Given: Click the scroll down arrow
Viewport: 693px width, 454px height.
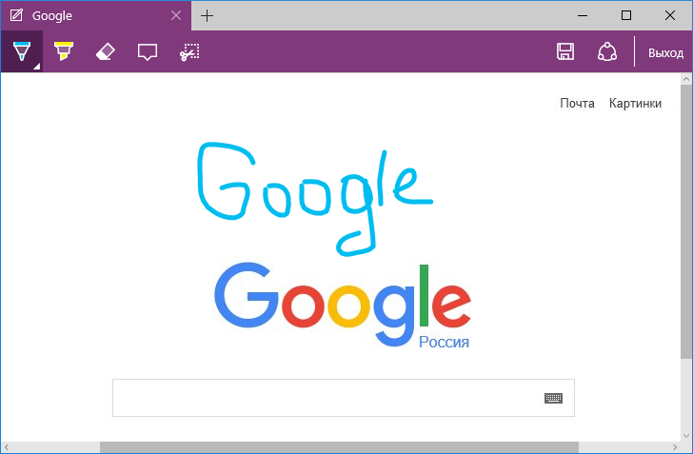Looking at the screenshot, I should pyautogui.click(x=686, y=436).
